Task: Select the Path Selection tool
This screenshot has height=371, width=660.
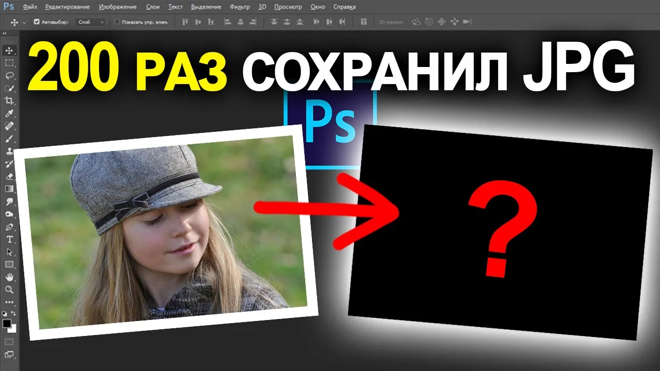Action: (x=9, y=252)
